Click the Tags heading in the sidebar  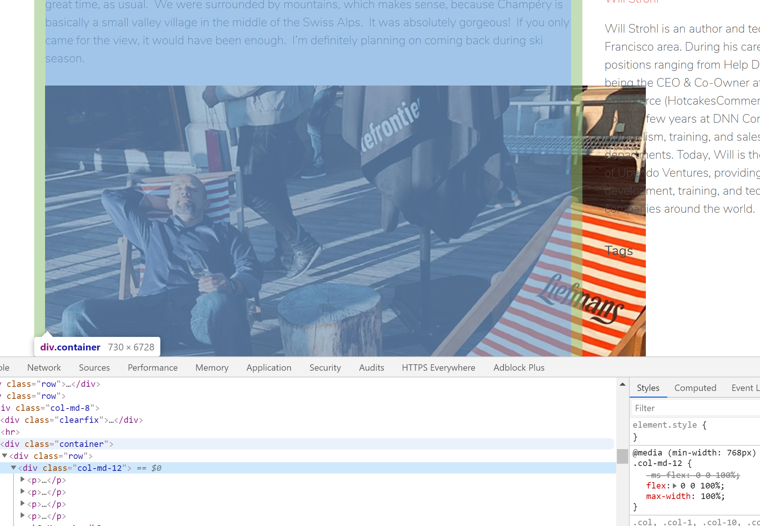pos(619,251)
